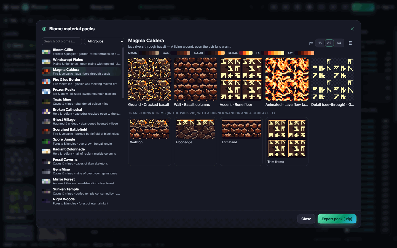Click the SKY palette swatch strip
Image resolution: width=397 pixels, height=248 pixels.
[x=304, y=53]
